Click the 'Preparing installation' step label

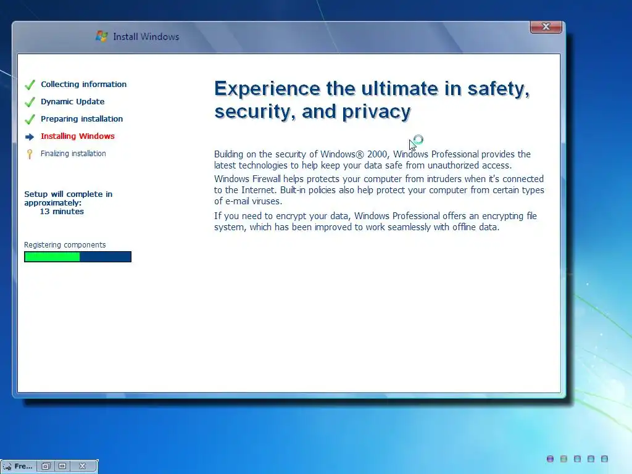coord(82,119)
